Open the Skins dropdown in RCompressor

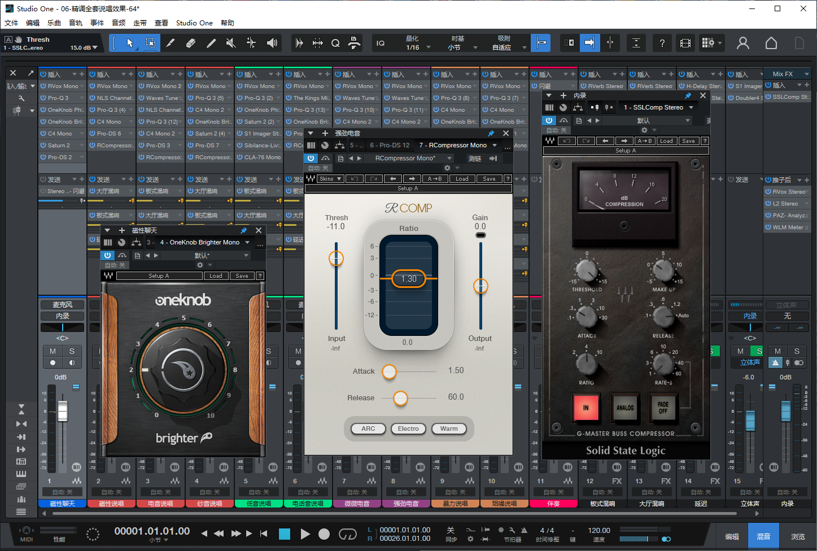point(330,179)
